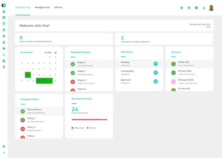Toggle green check status for Report 1

point(73,64)
